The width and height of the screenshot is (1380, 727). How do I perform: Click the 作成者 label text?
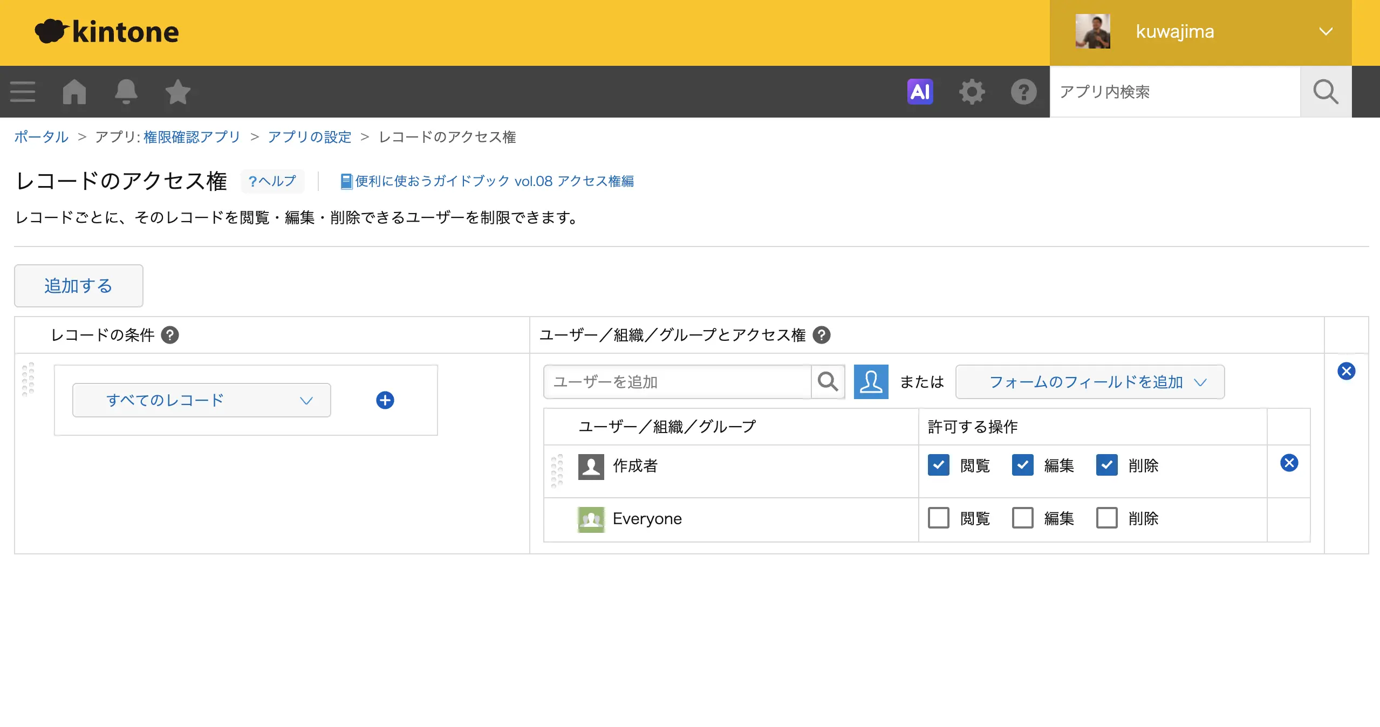(636, 465)
